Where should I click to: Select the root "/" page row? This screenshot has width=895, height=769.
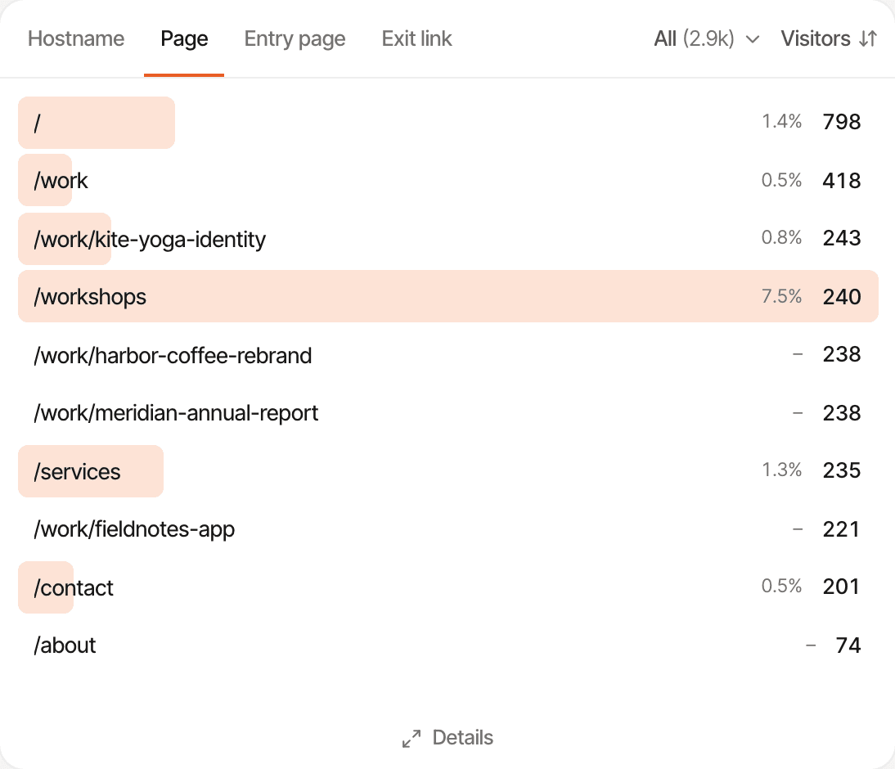point(447,123)
